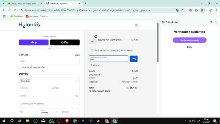Screen dimensions: 220x124
Task: Remove the BEKA discount tag
Action: click(x=99, y=65)
